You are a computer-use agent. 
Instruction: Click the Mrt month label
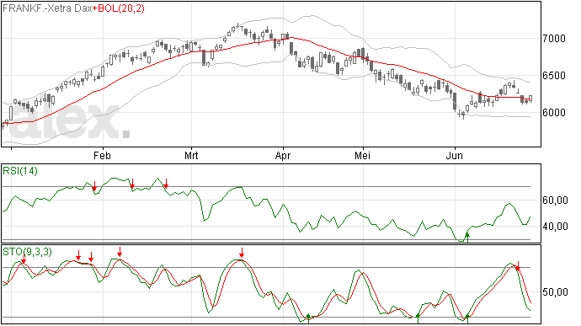[191, 155]
